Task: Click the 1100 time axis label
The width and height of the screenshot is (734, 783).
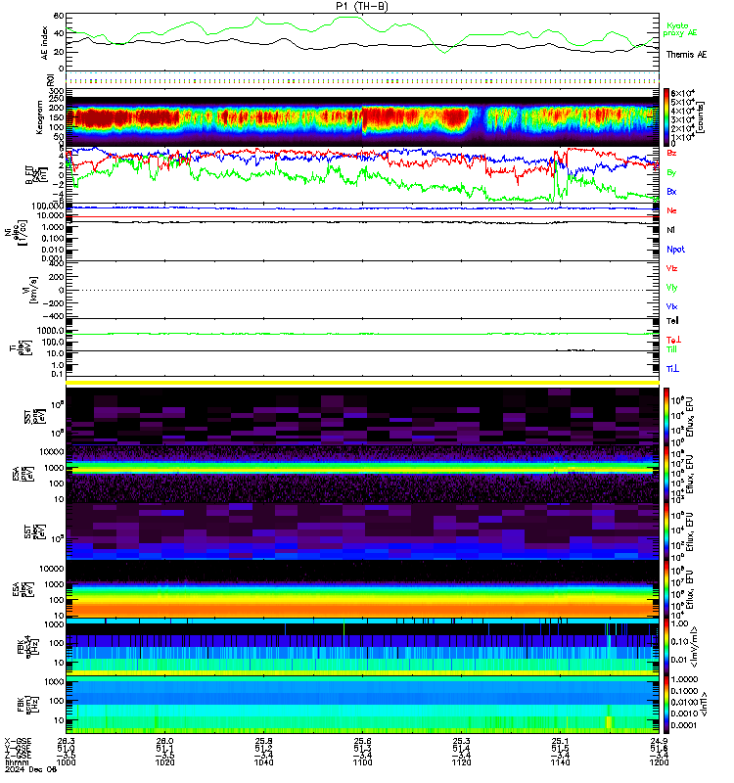Action: [362, 762]
